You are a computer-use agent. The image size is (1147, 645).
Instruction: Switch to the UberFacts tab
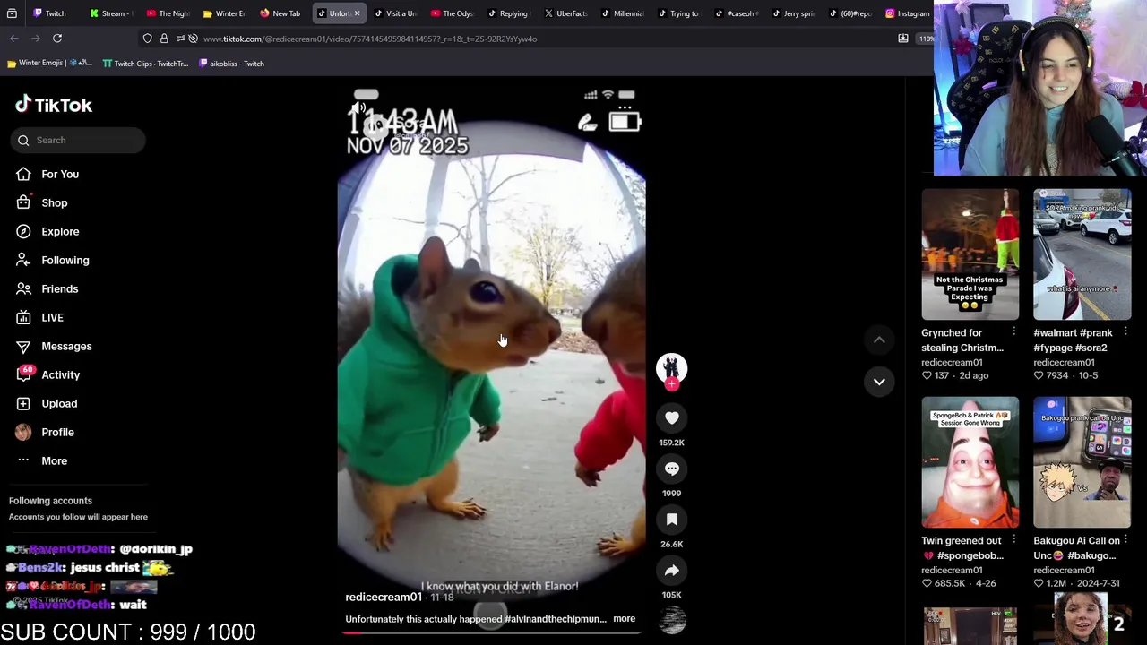pyautogui.click(x=566, y=13)
